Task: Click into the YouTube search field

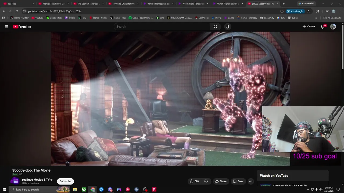Action: [x=162, y=27]
